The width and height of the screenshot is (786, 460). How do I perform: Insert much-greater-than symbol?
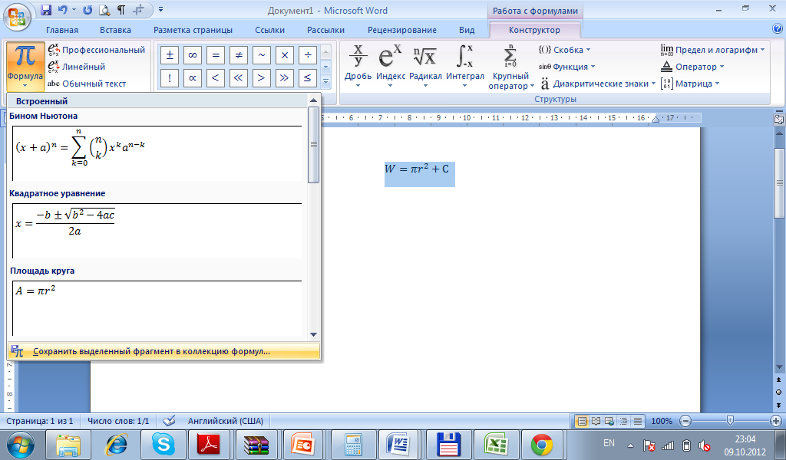[285, 78]
